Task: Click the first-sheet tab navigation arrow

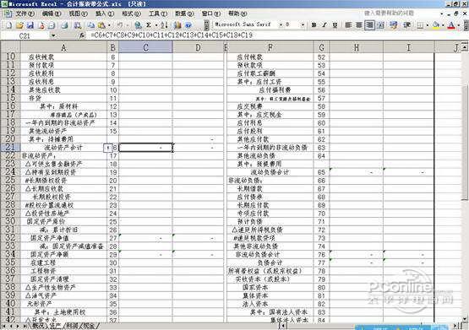Action: 4,326
